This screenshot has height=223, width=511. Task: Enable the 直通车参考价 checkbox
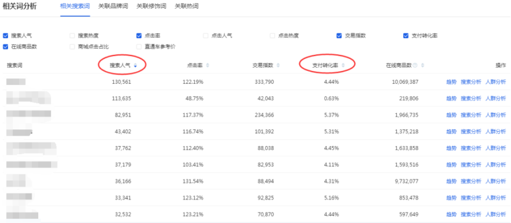click(x=139, y=47)
